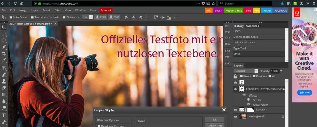The height and width of the screenshot is (127, 317).
Task: Click the Report a bug link
Action: (x=234, y=10)
